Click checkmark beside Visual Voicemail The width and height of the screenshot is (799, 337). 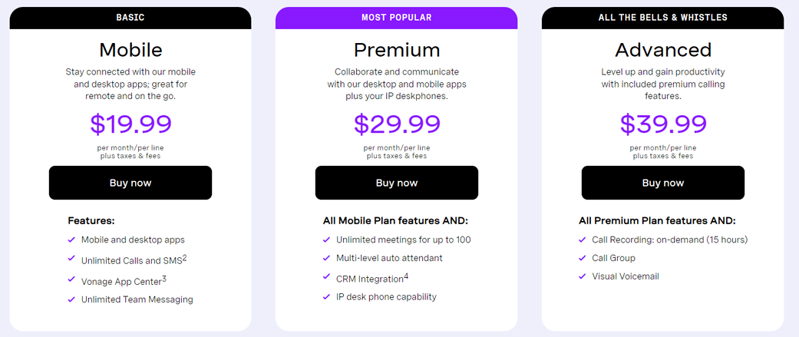coord(582,276)
